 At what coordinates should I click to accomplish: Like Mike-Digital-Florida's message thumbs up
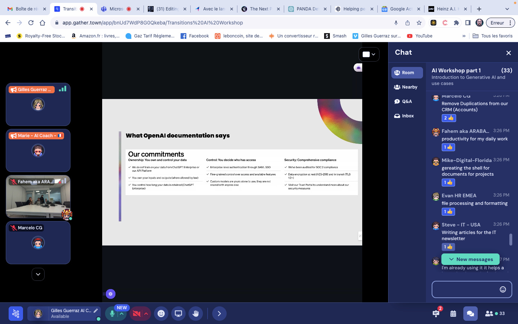448,183
